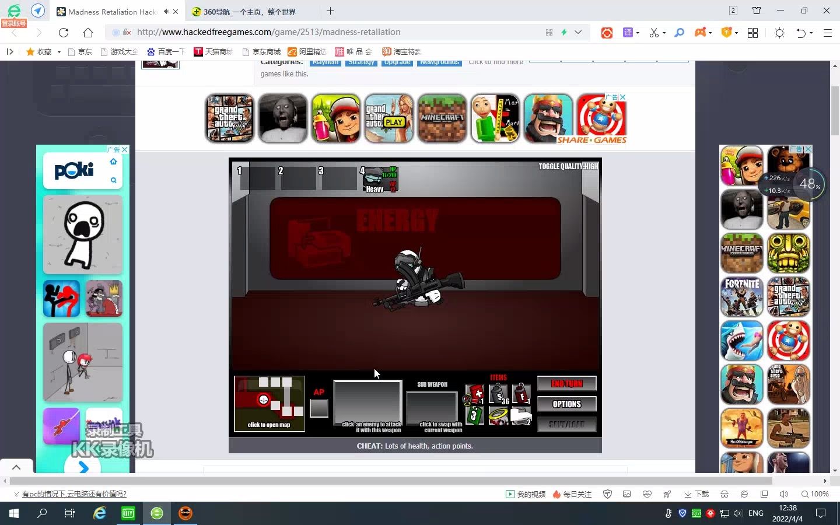This screenshot has height=525, width=840.
Task: Open the browser hamburger menu
Action: point(827,33)
